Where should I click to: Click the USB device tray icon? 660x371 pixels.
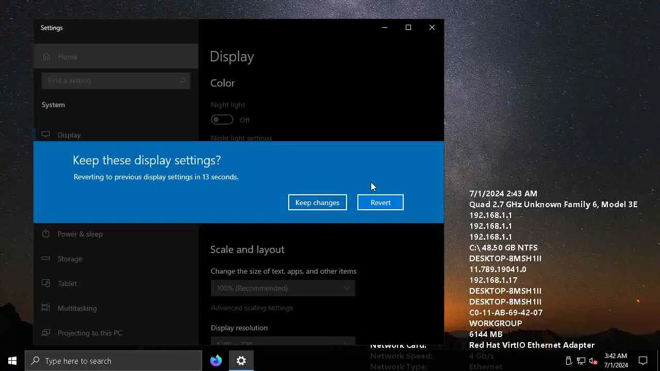coord(569,361)
